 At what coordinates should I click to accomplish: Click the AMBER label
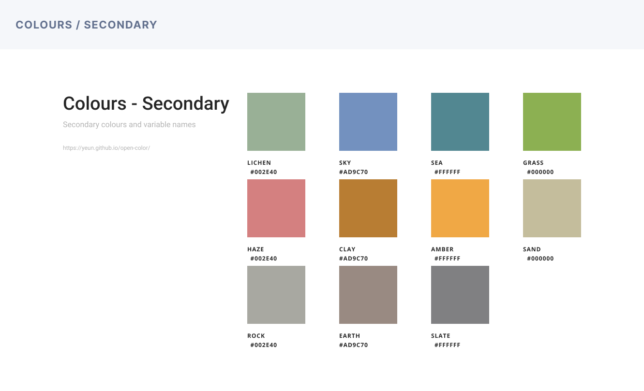click(442, 249)
